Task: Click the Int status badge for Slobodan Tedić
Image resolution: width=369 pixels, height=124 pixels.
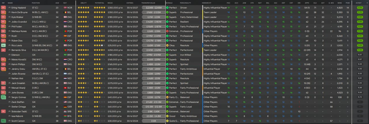Action: [3, 112]
